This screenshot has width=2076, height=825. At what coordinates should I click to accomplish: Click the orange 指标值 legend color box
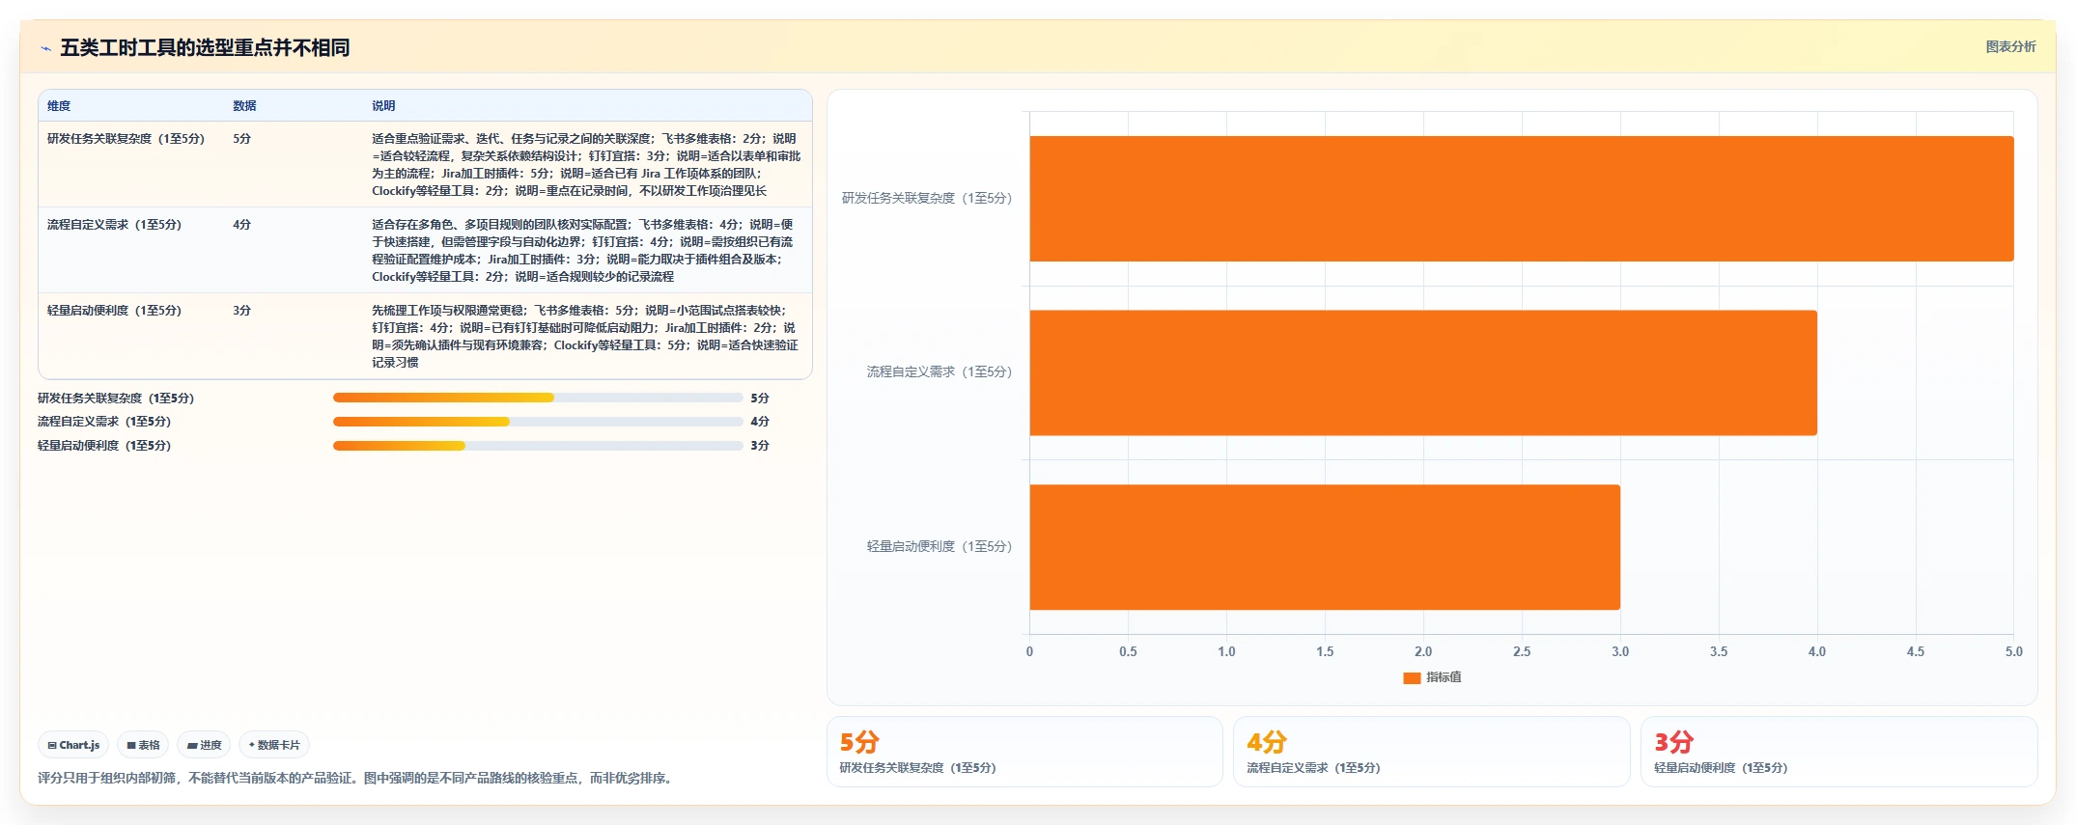1412,677
